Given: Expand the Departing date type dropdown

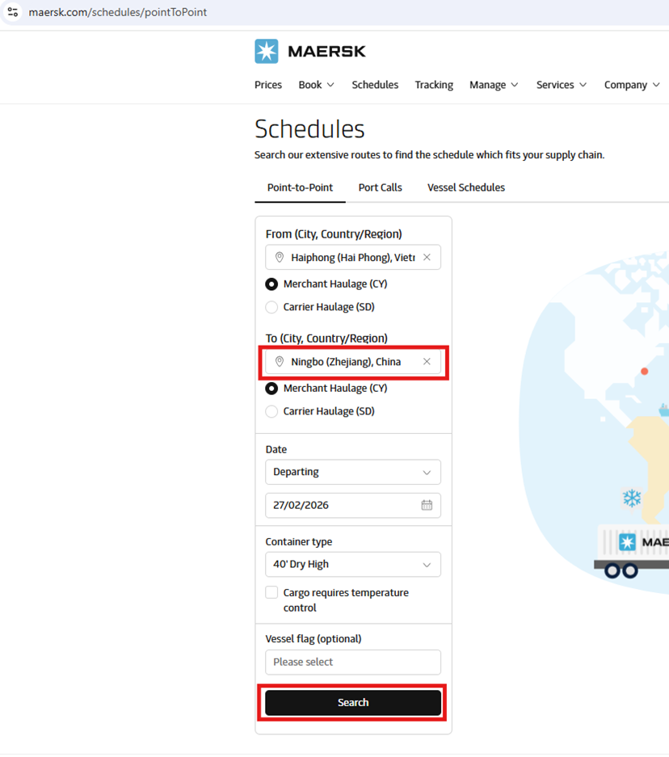Looking at the screenshot, I should tap(353, 472).
